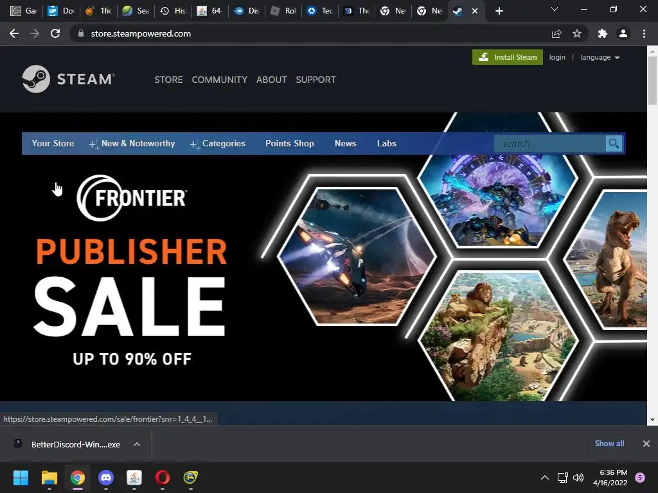Image resolution: width=658 pixels, height=493 pixels.
Task: Click the T-Rex dinosaur hexagon image
Action: [607, 259]
